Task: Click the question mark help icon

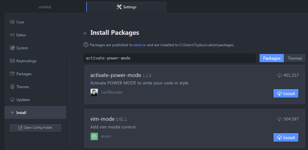Action: click(86, 45)
